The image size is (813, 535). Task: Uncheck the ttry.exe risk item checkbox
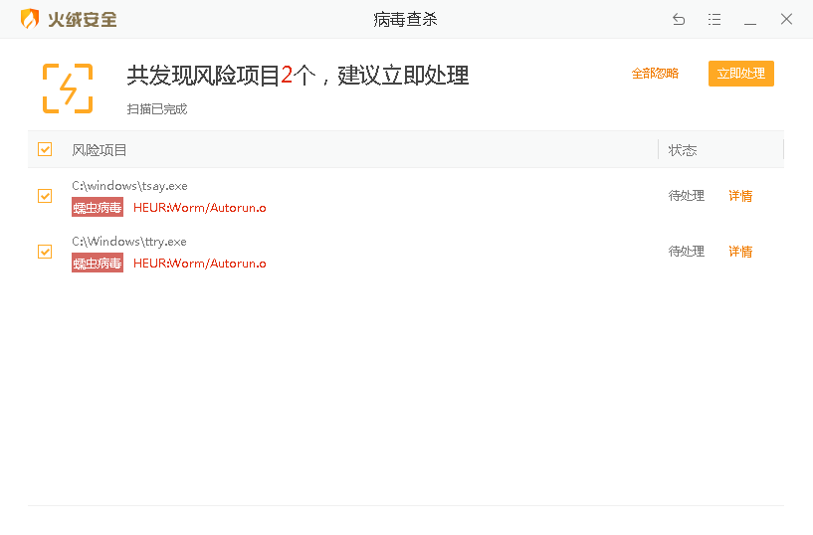(45, 252)
